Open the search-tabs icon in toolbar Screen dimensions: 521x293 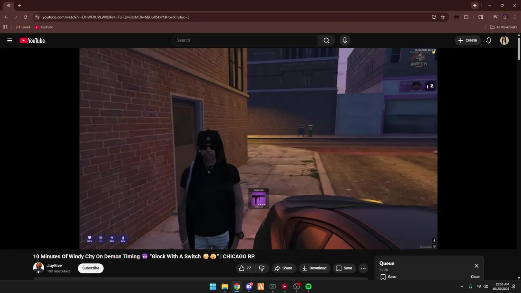(x=481, y=17)
